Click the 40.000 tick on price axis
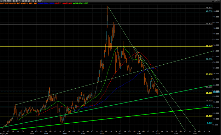 216,34
